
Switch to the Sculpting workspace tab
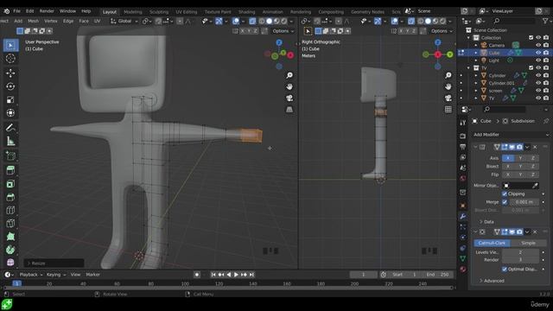(x=159, y=12)
